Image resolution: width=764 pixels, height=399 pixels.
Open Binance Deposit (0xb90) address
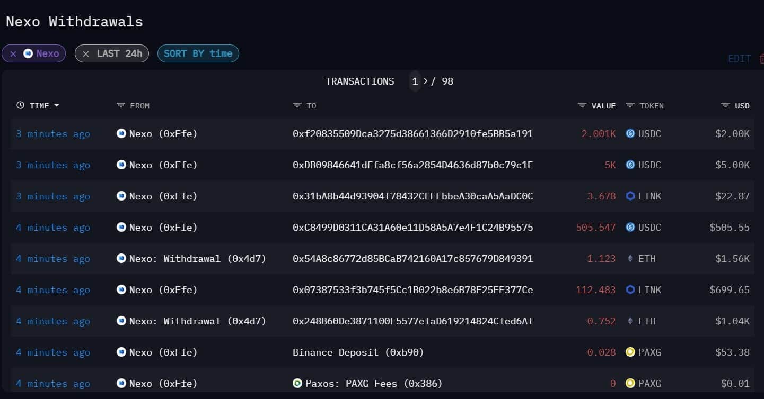pos(358,352)
